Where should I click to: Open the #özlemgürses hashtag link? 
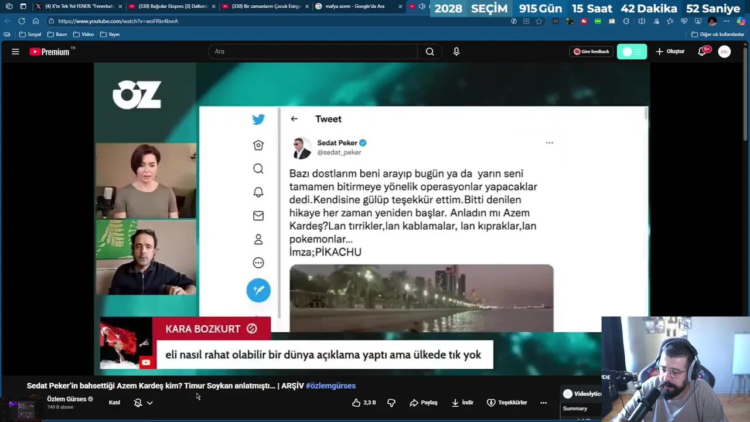click(330, 386)
